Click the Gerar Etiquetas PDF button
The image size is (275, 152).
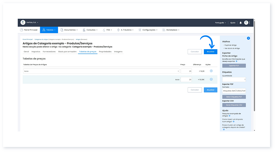coord(234,97)
